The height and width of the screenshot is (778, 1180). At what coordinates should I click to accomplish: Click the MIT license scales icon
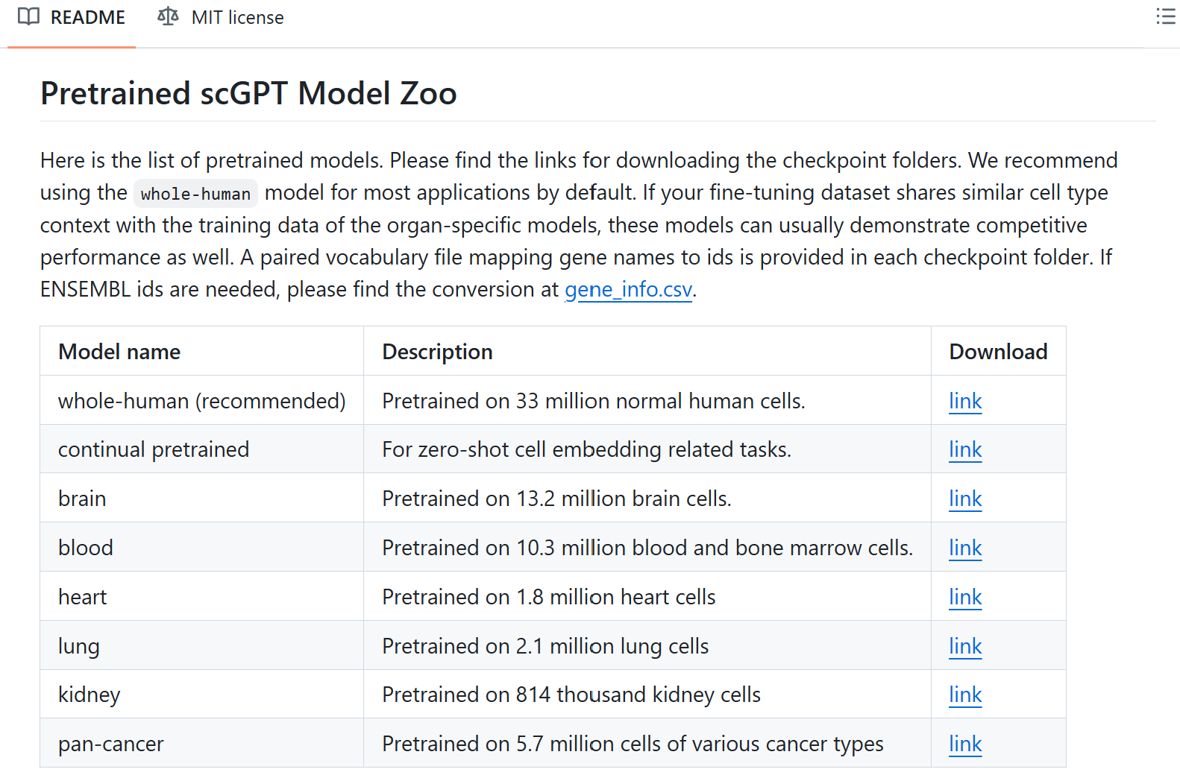(168, 16)
